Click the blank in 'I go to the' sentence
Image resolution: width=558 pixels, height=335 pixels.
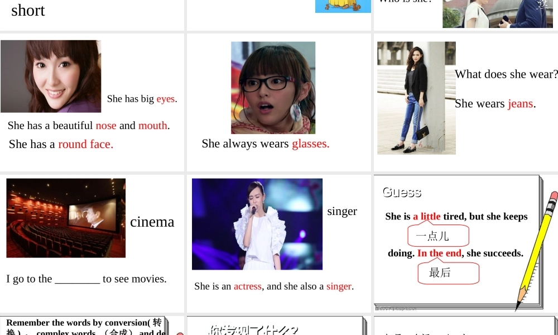(77, 279)
